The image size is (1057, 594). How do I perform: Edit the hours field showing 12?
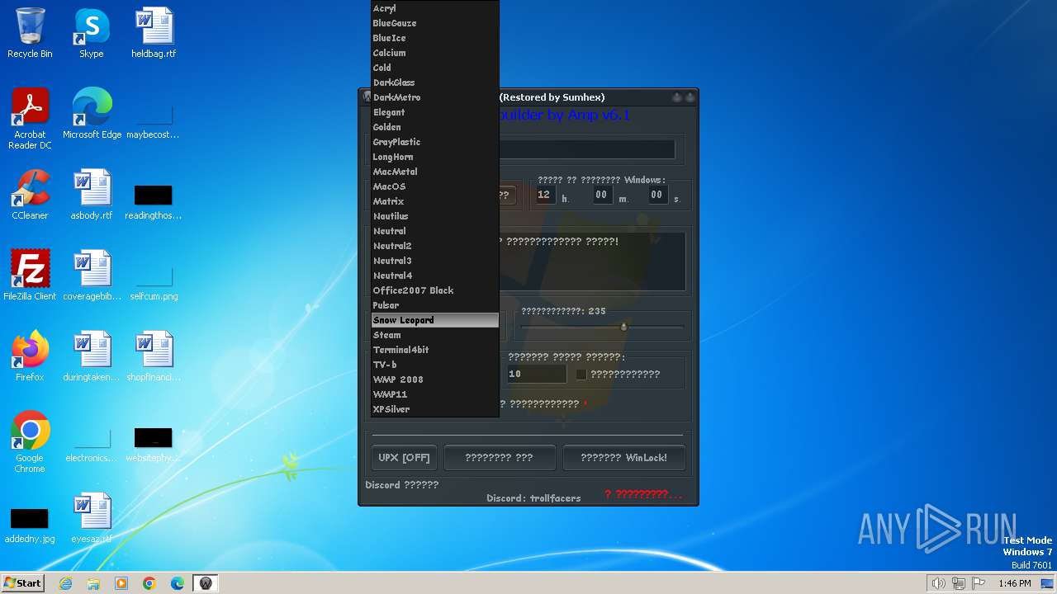pos(544,196)
